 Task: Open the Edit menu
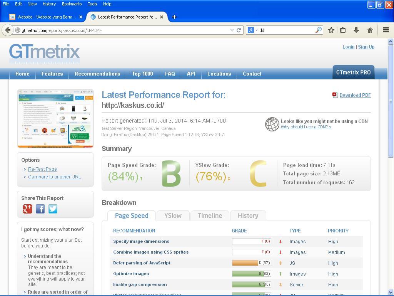18,4
